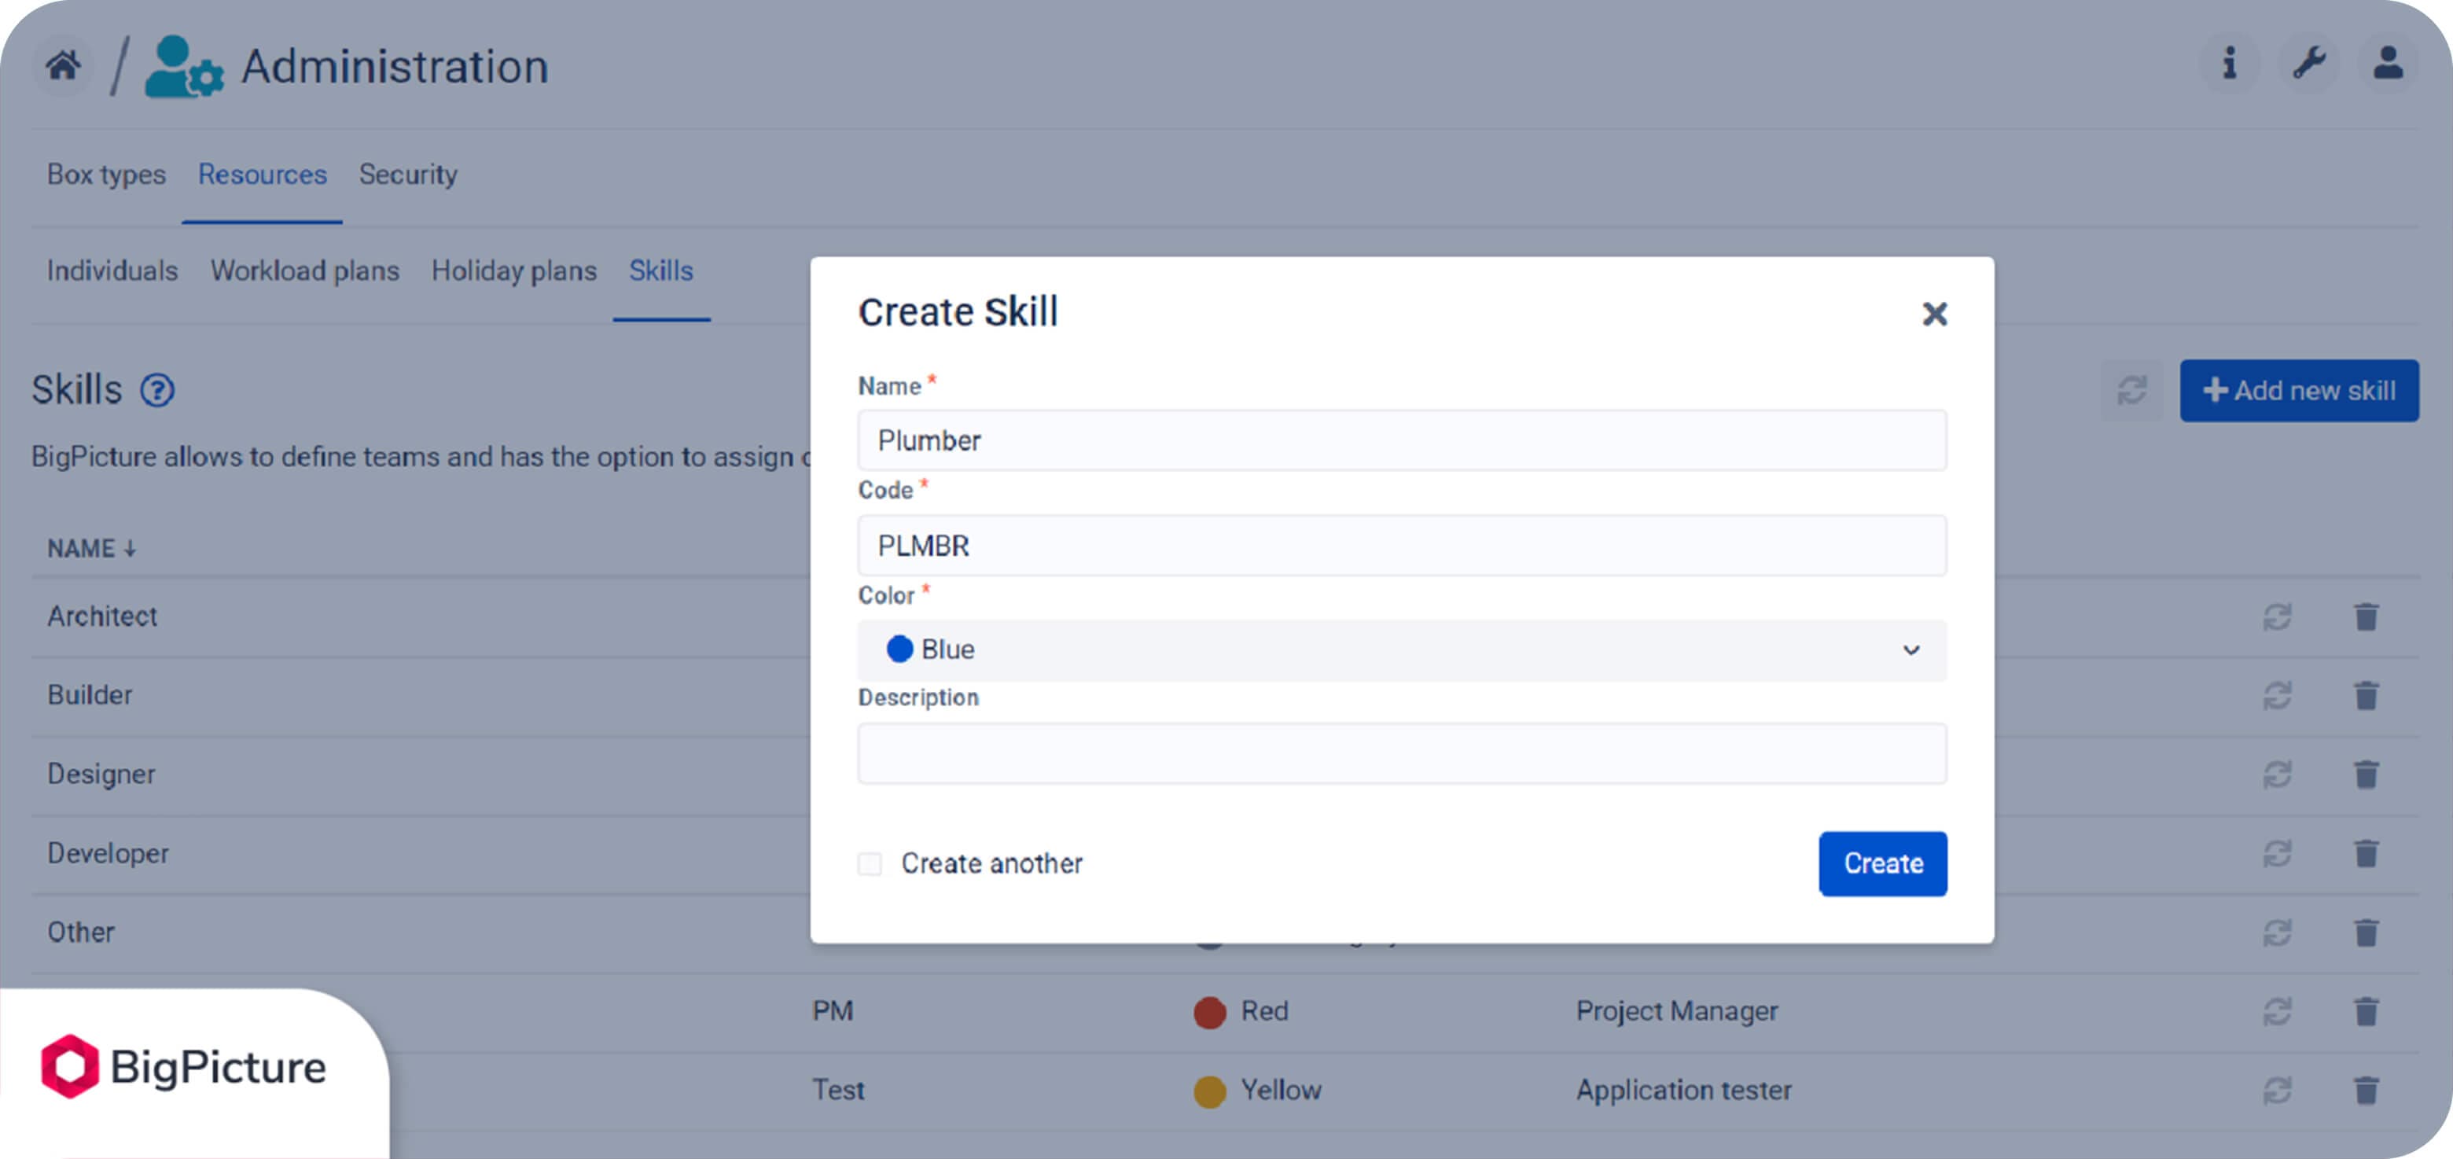Click the blue color dot in Color field

tap(899, 649)
